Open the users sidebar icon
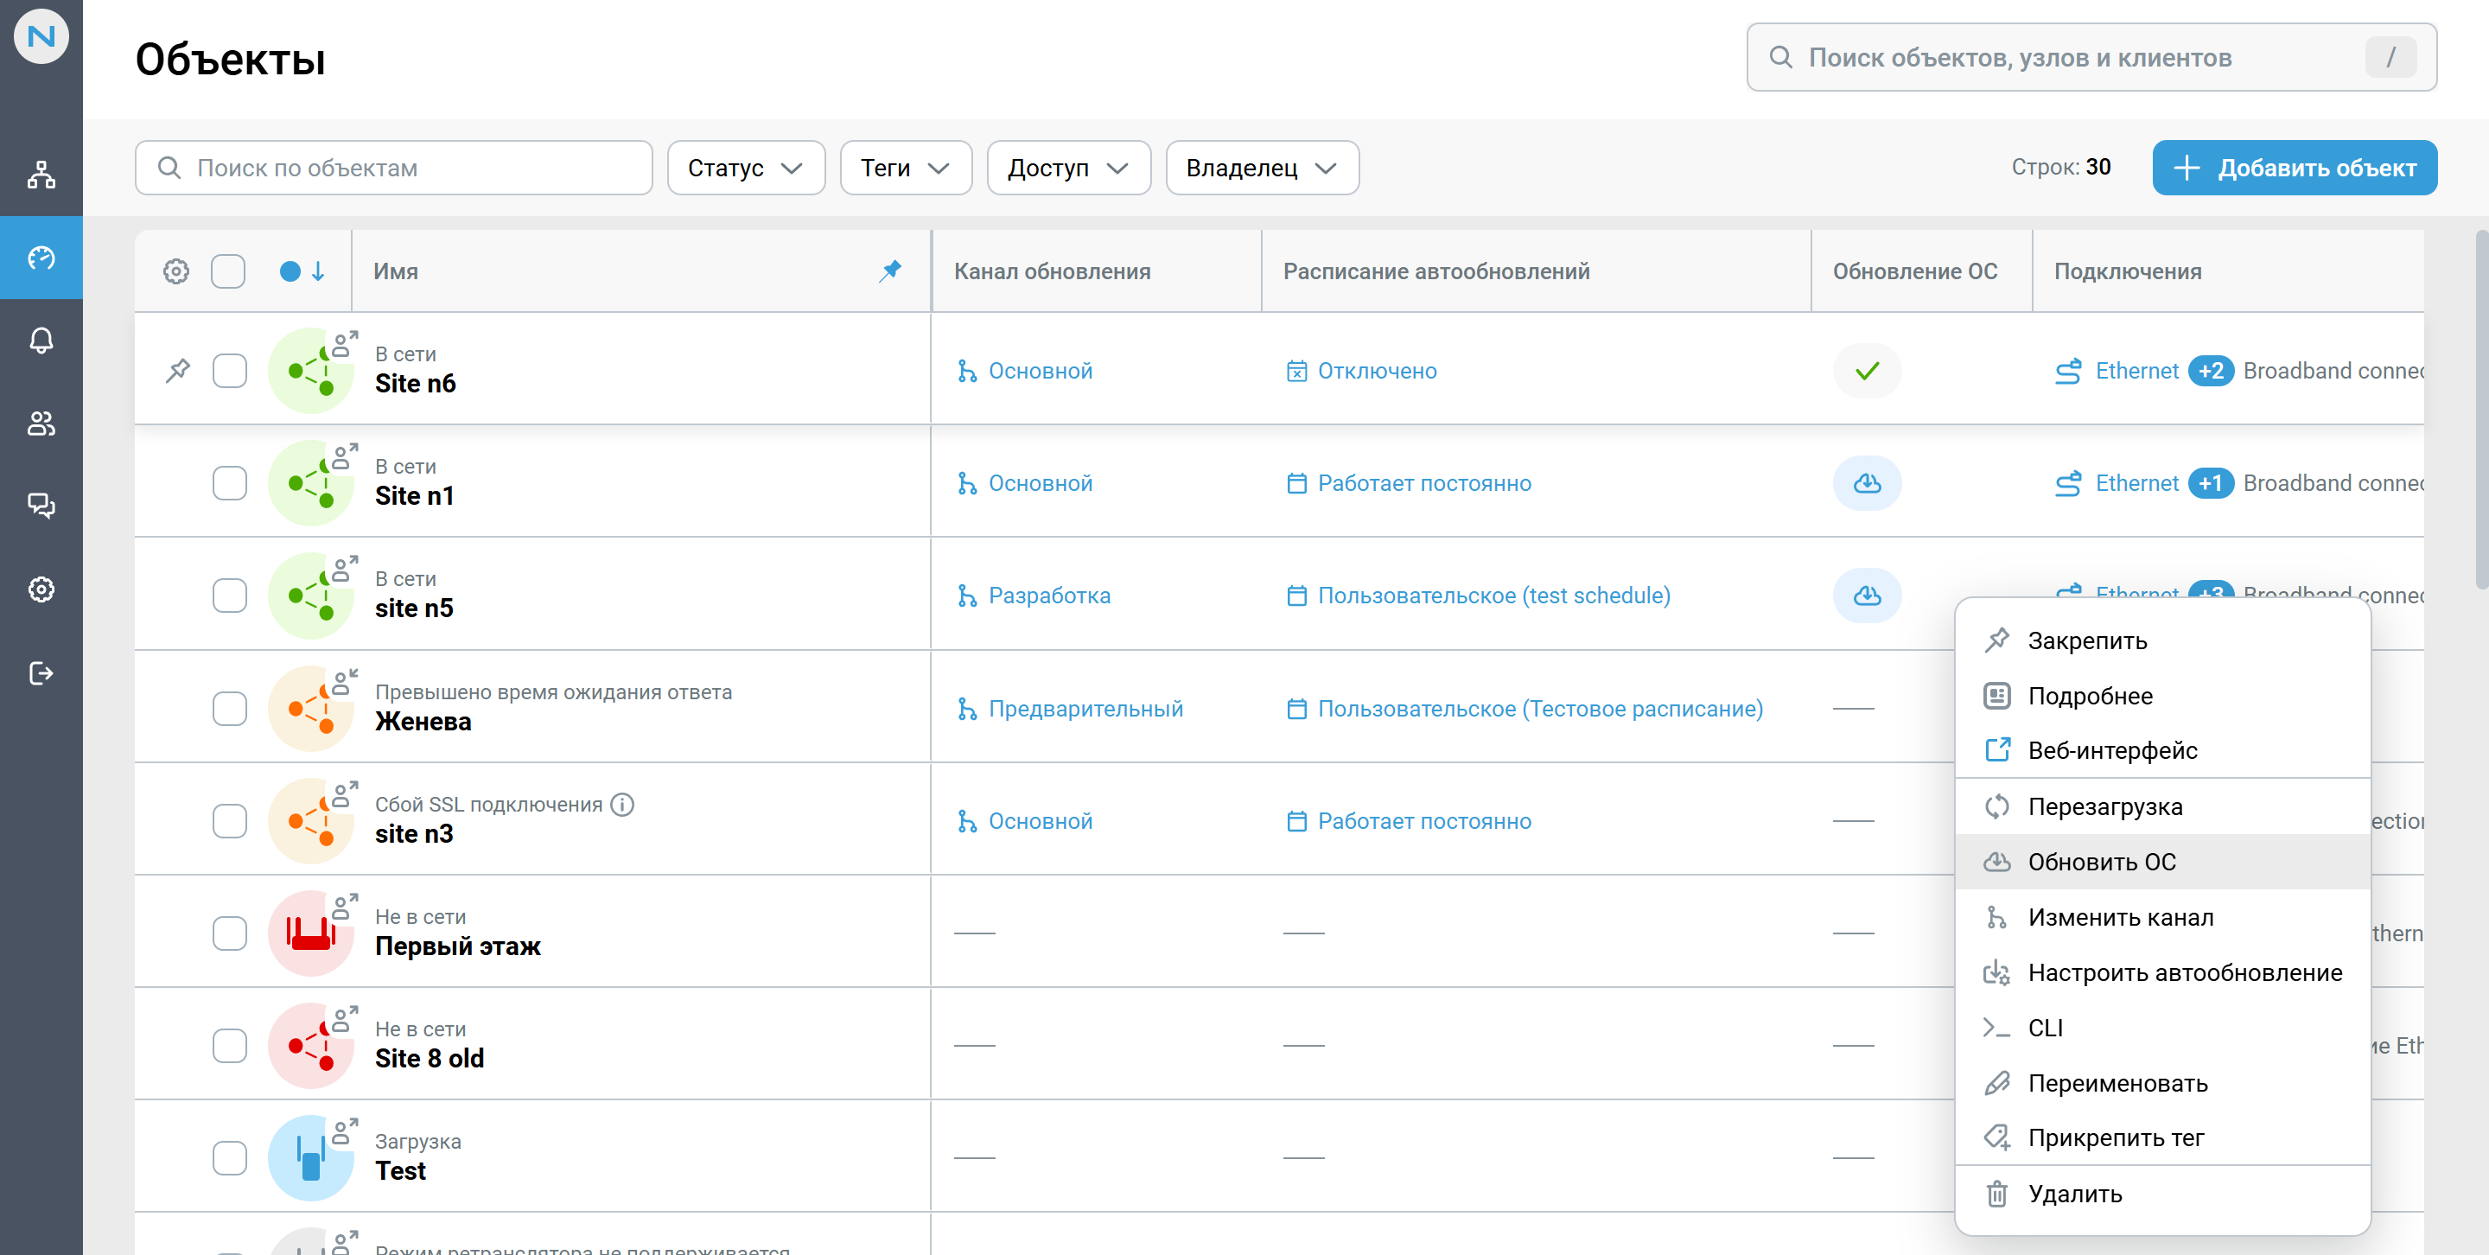The width and height of the screenshot is (2489, 1255). (x=41, y=424)
